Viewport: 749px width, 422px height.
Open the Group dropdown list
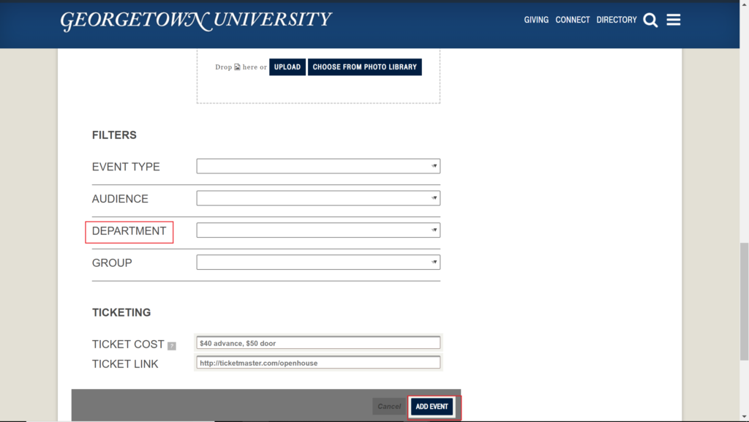click(318, 263)
